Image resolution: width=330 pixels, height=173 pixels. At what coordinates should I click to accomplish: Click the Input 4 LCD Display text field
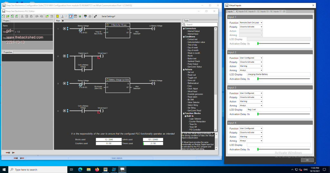(x=278, y=145)
